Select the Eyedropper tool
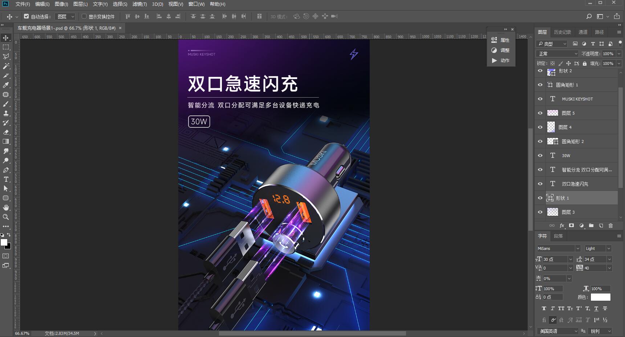 6,85
